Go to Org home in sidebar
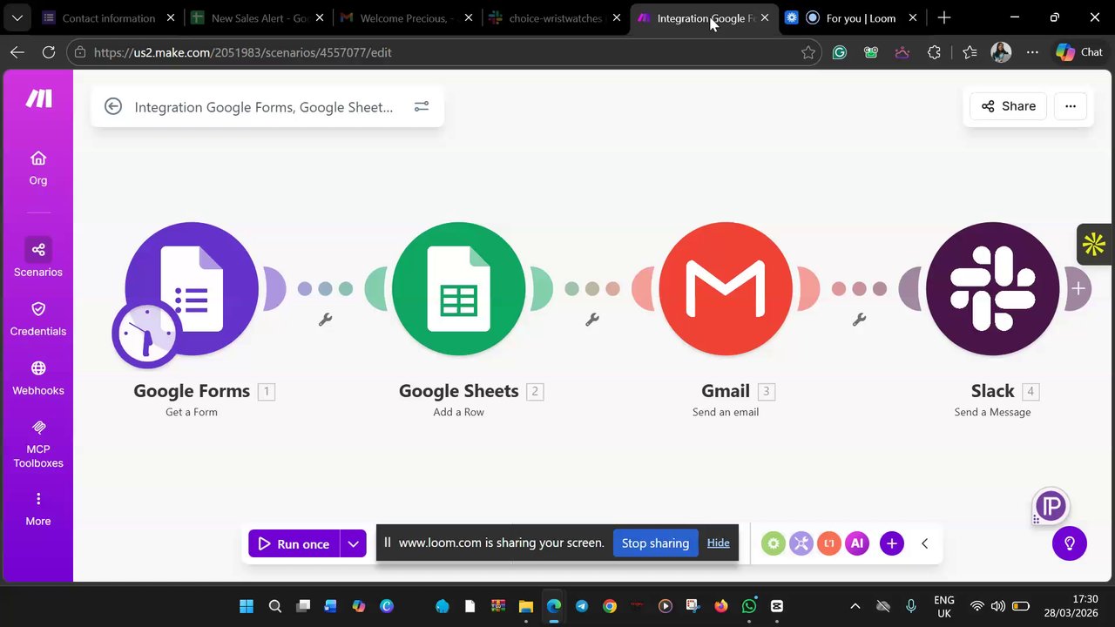This screenshot has height=627, width=1115. pos(38,168)
